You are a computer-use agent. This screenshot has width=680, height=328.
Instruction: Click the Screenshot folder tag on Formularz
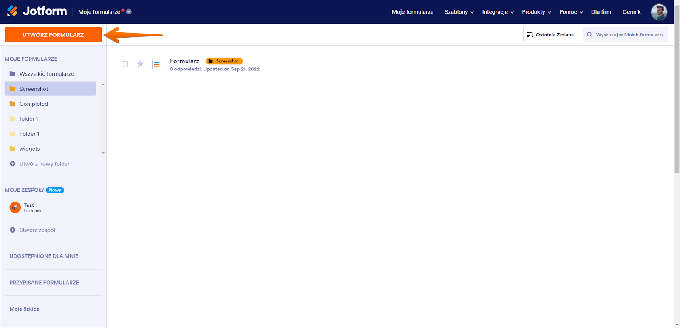tap(224, 61)
